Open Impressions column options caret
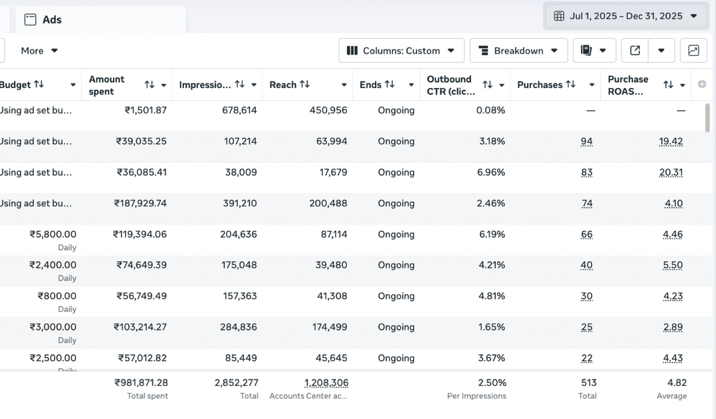This screenshot has height=419, width=716. (x=254, y=85)
